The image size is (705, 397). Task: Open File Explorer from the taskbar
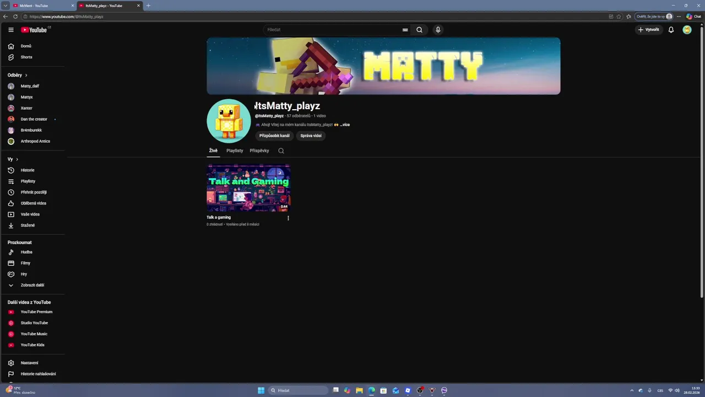(359, 390)
